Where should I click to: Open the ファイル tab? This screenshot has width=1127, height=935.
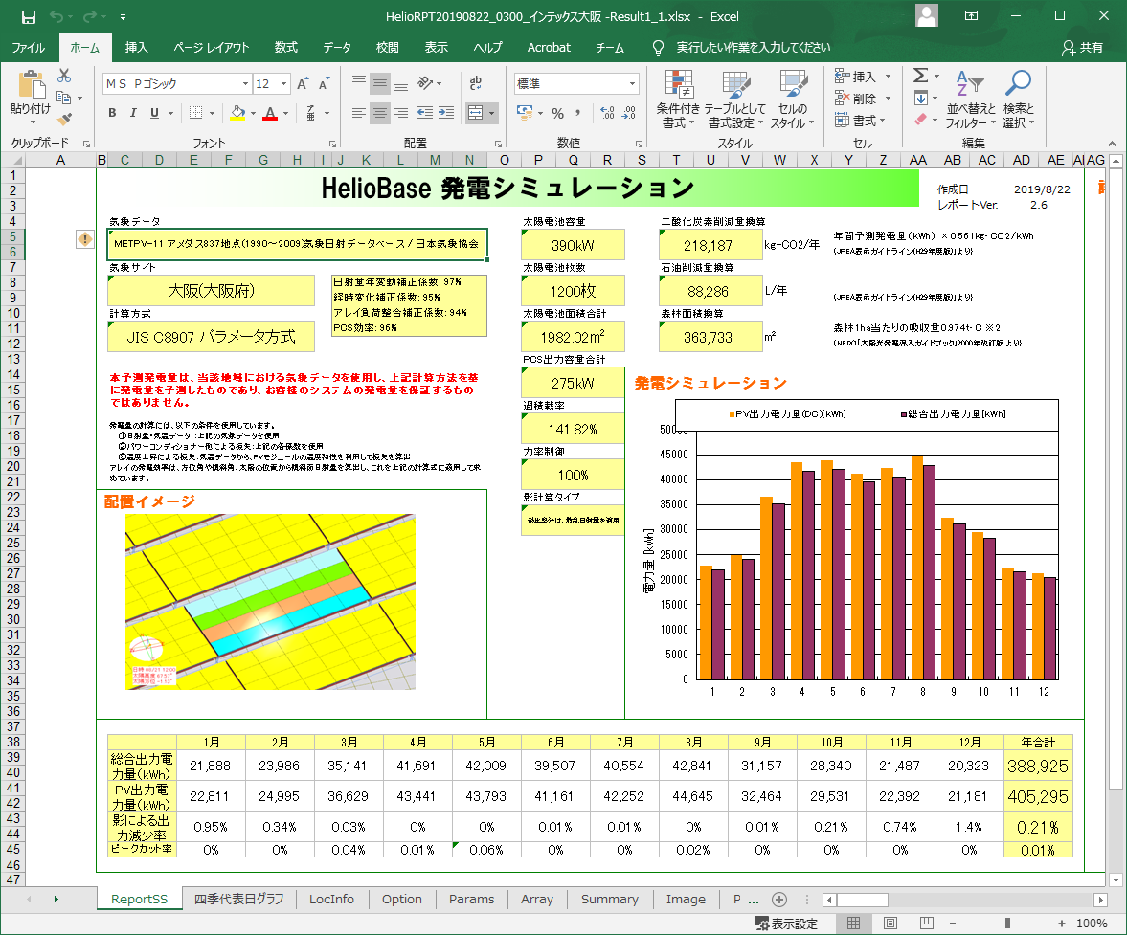(29, 48)
